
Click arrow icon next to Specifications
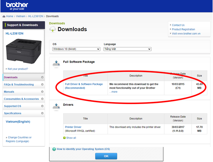click(x=42, y=113)
